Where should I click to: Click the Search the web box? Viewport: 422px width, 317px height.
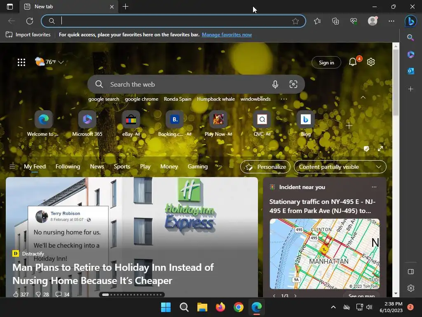[196, 84]
